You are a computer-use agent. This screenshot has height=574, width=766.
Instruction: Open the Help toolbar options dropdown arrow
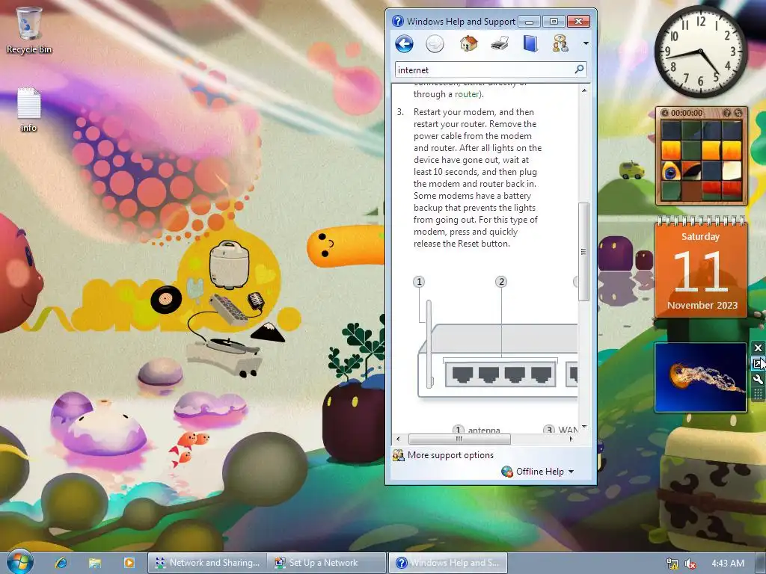586,43
